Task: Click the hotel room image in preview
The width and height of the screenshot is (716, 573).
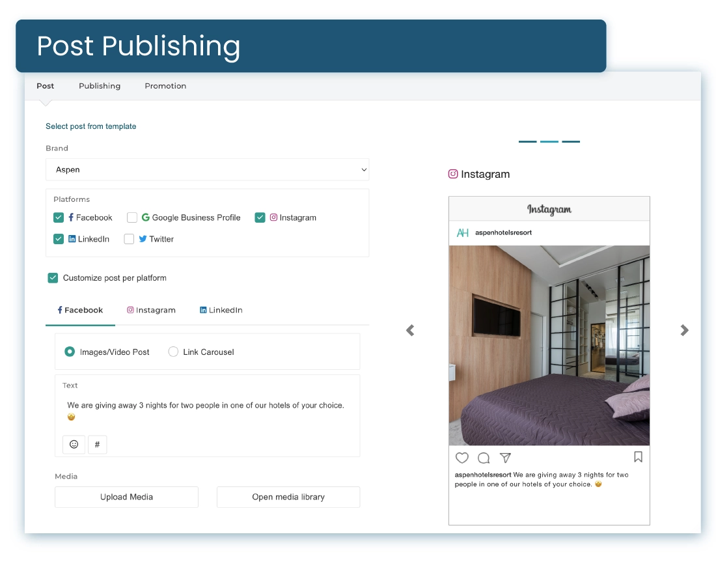Action: tap(549, 346)
